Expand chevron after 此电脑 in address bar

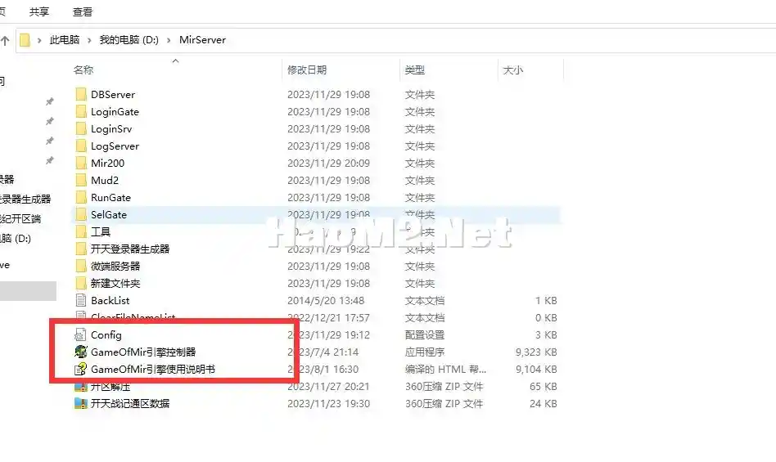click(89, 41)
